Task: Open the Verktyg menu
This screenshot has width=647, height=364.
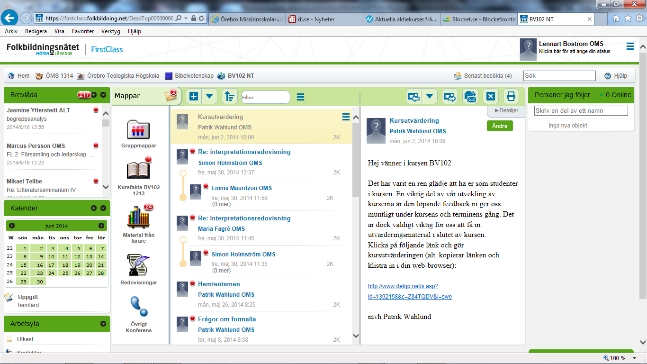Action: (111, 31)
